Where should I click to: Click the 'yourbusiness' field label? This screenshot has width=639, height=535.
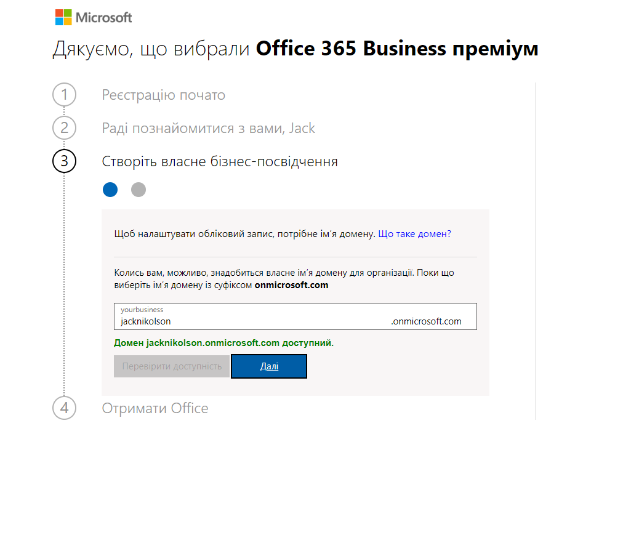[x=142, y=310]
